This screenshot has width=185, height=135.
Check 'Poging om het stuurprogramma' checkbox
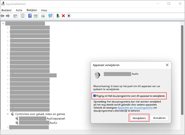[x=95, y=96]
